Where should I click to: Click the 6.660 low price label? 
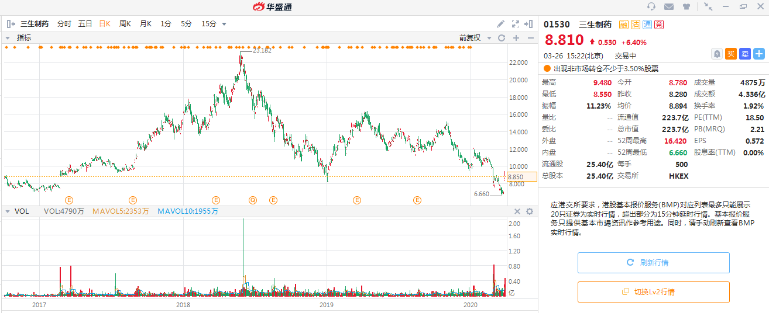481,194
